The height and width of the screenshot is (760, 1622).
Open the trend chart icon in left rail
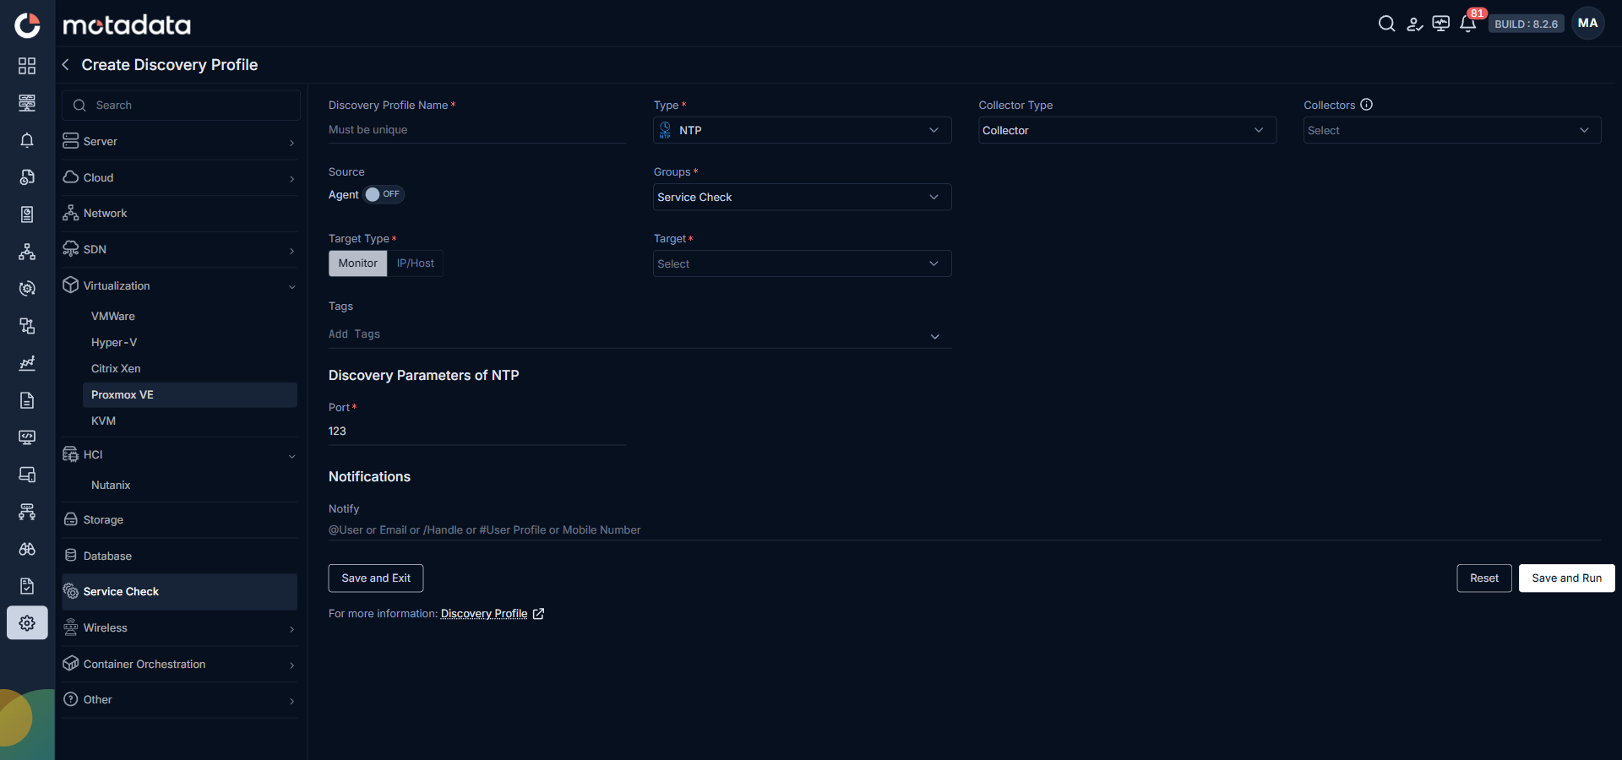coord(27,363)
